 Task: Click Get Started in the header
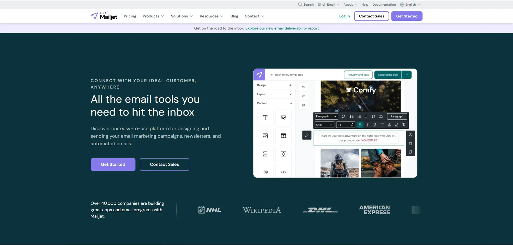pos(407,16)
